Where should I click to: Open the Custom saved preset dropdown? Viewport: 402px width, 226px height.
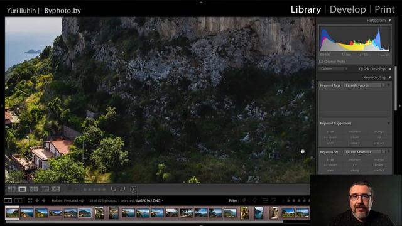click(x=333, y=68)
